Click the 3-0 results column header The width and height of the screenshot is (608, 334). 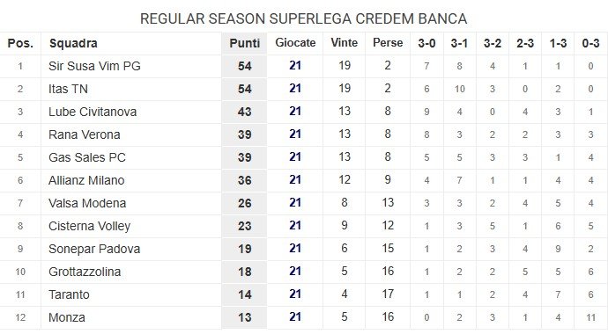click(x=426, y=43)
